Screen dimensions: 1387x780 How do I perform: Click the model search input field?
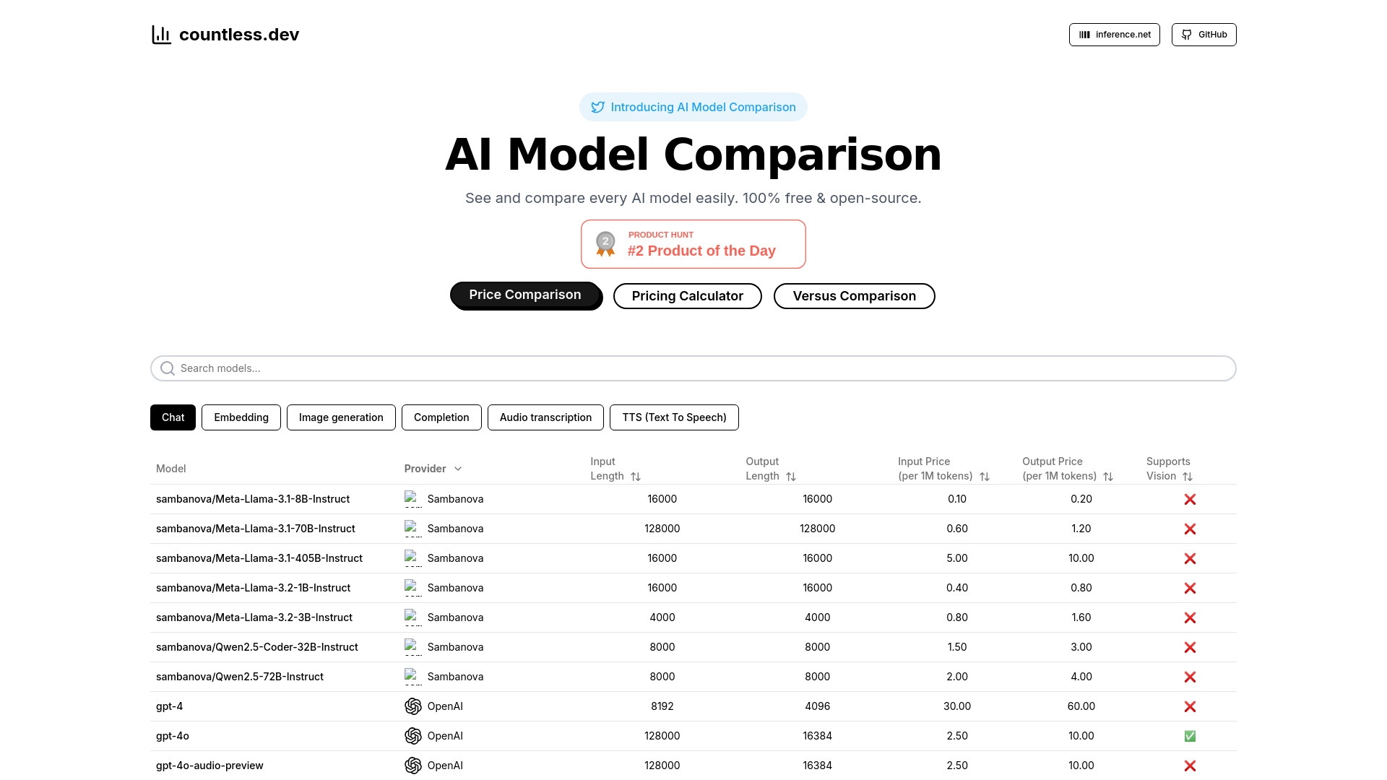pyautogui.click(x=693, y=368)
